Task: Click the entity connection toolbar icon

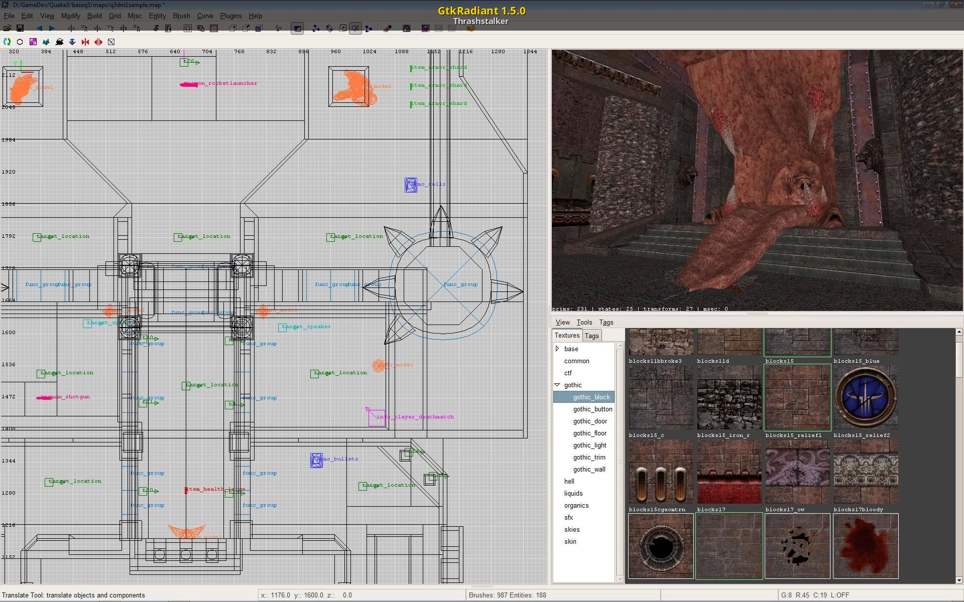Action: point(368,29)
